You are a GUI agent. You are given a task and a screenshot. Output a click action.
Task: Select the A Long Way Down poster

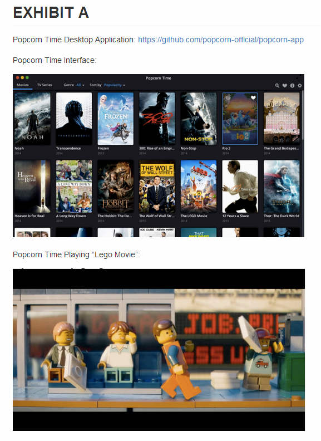74,186
